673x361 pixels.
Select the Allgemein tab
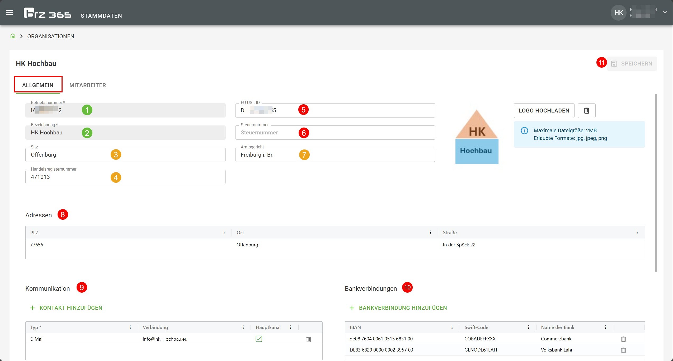point(38,85)
